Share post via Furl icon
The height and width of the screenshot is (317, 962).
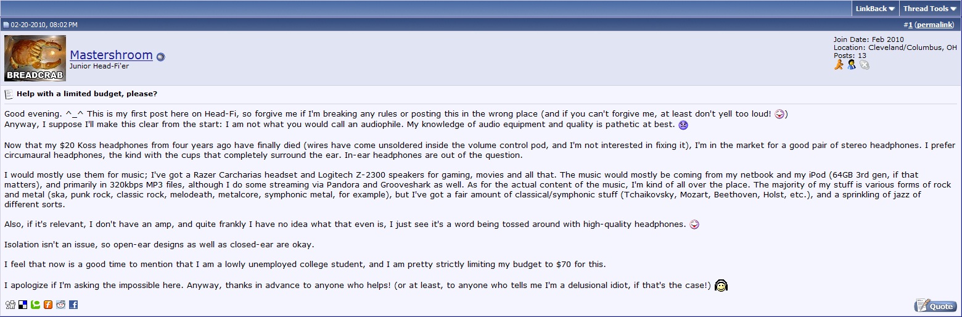[x=47, y=305]
